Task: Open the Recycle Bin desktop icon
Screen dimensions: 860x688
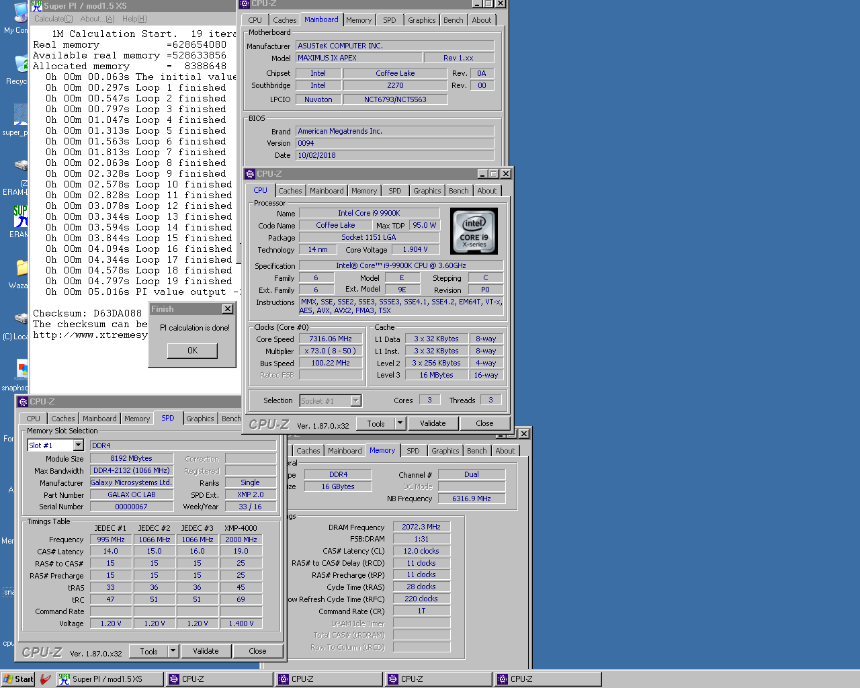Action: coord(16,69)
